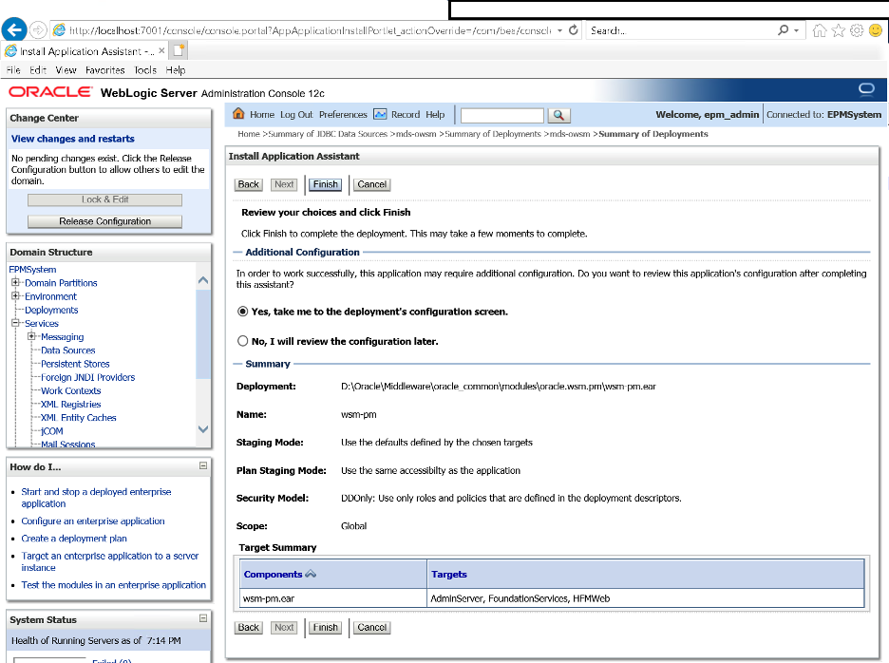The width and height of the screenshot is (889, 663).
Task: Open Persistent Stores tree item
Action: (x=75, y=364)
